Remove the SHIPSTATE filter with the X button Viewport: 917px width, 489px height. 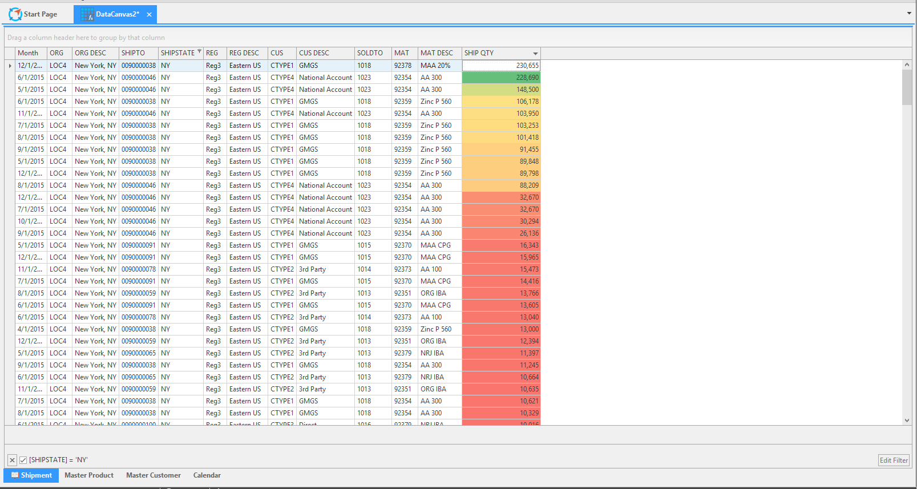click(12, 460)
